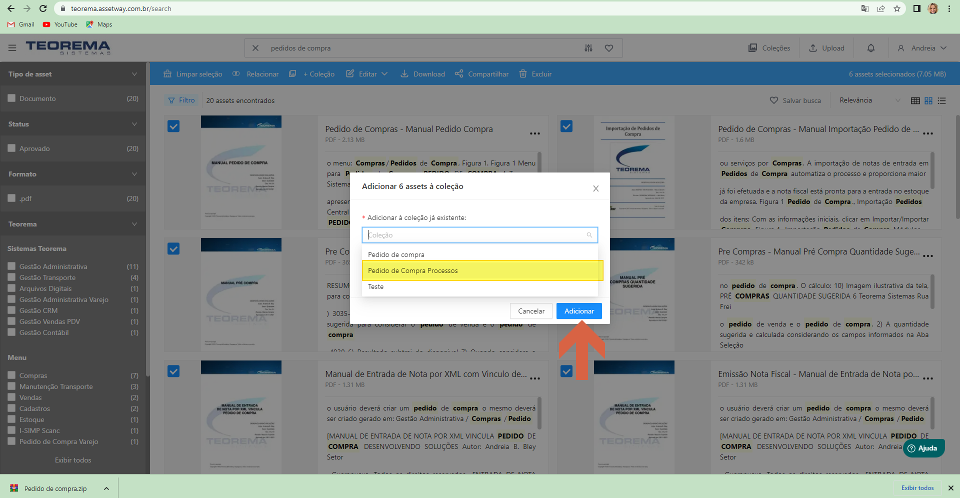Open the Gmail bookmark
This screenshot has width=960, height=498.
21,24
